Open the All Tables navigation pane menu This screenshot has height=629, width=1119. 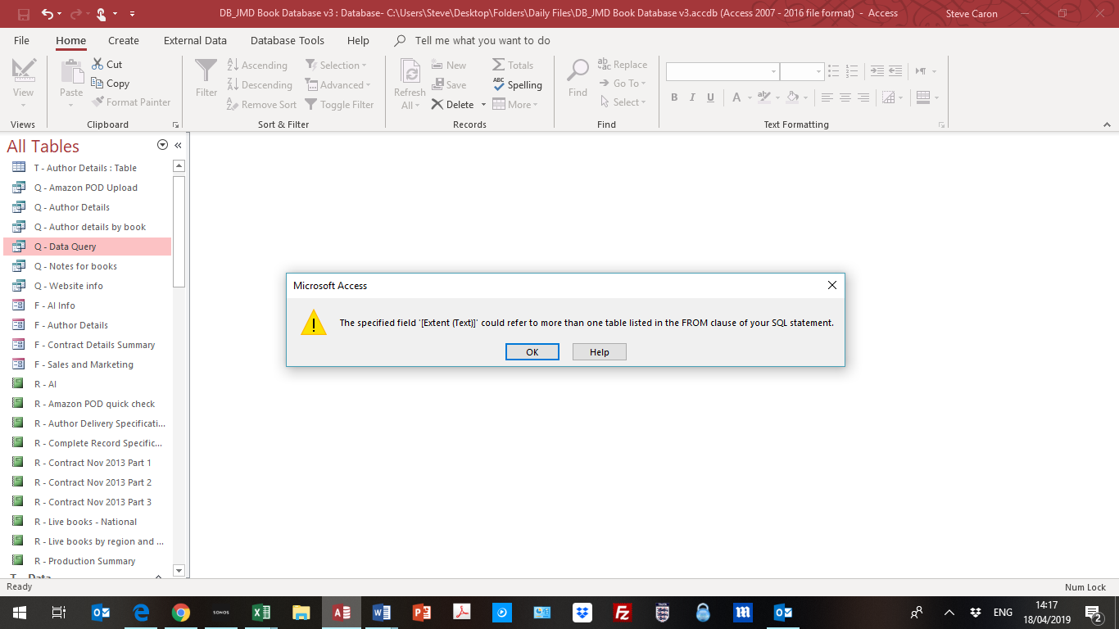[162, 145]
